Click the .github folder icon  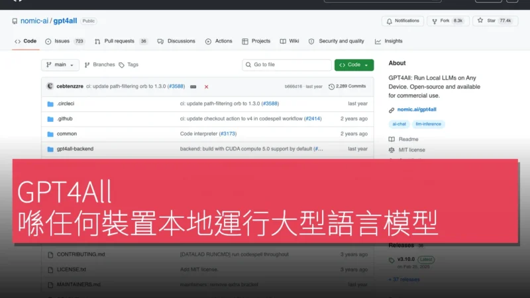tap(50, 119)
